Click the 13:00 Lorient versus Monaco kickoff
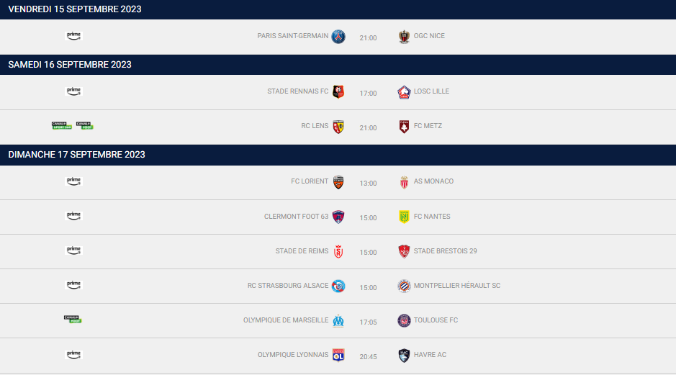This screenshot has height=375, width=676. (x=368, y=184)
